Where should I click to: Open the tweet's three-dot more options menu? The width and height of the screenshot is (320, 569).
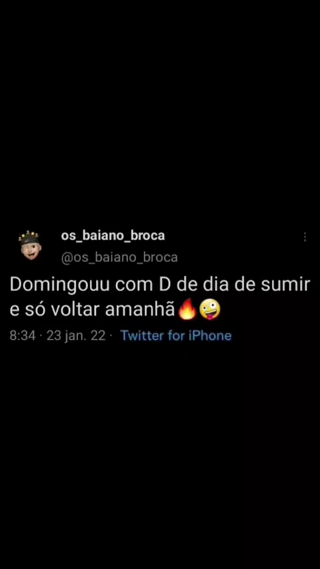pyautogui.click(x=305, y=237)
